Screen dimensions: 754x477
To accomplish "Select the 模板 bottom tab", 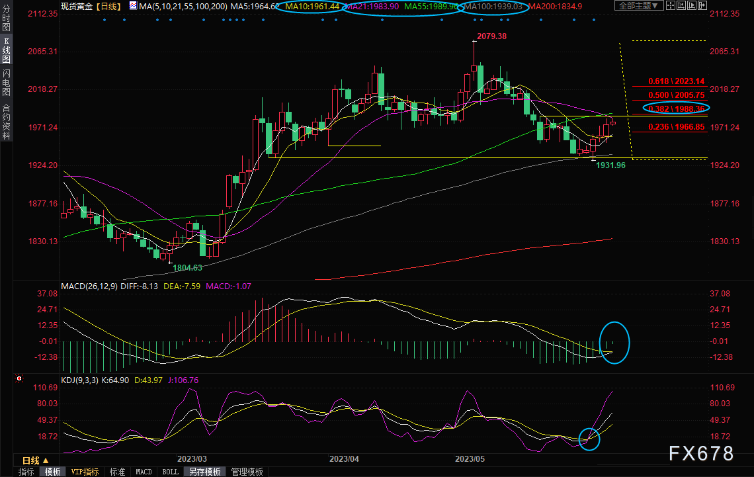I will pyautogui.click(x=52, y=472).
